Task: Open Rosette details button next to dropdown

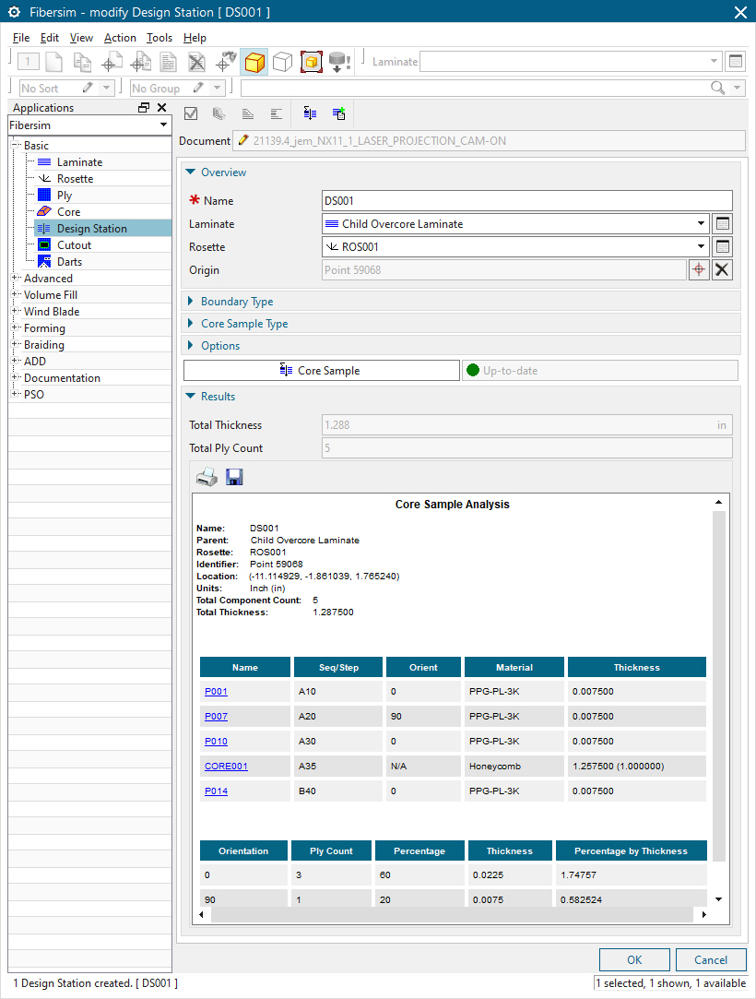Action: [723, 247]
